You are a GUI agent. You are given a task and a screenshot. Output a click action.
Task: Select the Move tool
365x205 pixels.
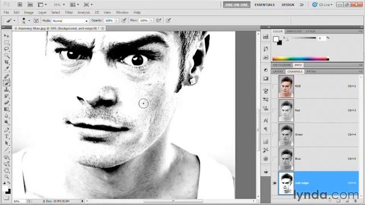[6, 36]
